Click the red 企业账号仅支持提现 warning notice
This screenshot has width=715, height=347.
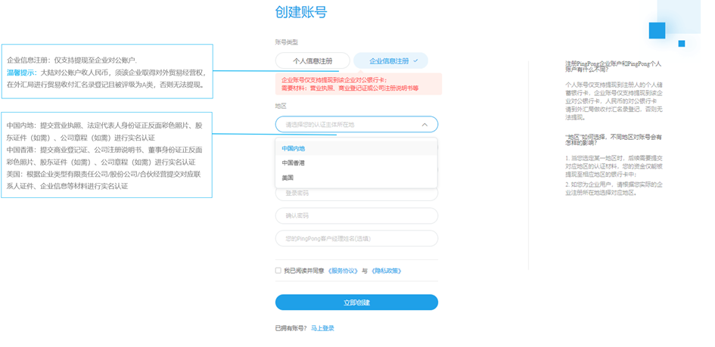tap(359, 84)
